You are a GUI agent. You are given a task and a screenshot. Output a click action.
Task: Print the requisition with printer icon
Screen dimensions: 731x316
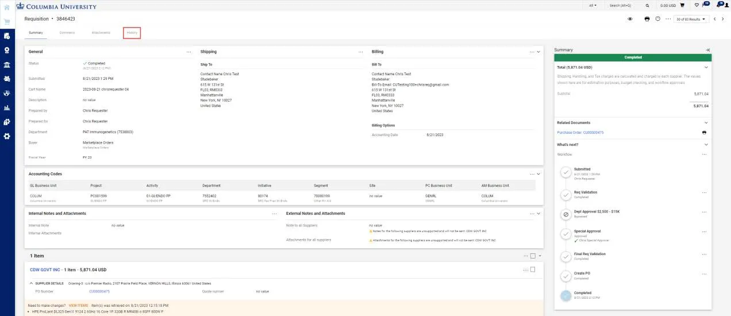click(x=647, y=19)
